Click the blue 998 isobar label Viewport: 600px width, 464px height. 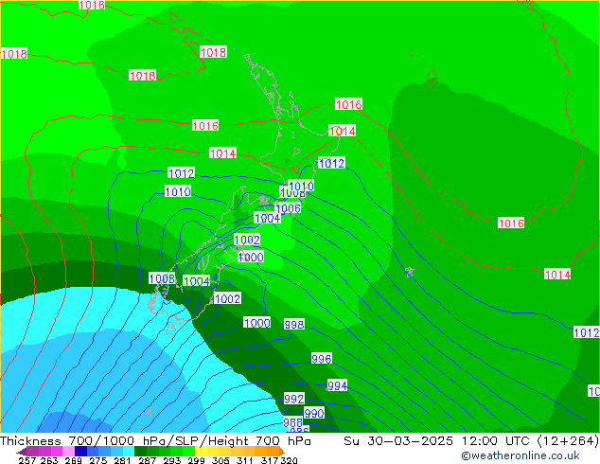pos(294,325)
